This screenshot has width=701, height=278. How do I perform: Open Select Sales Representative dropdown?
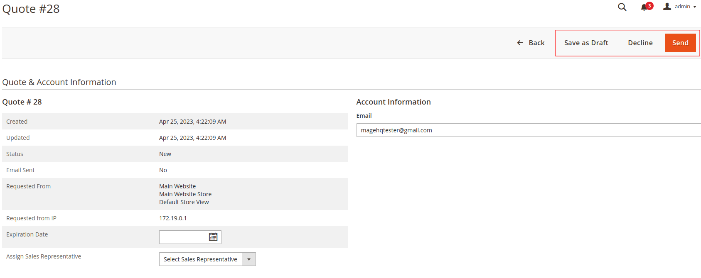[207, 259]
